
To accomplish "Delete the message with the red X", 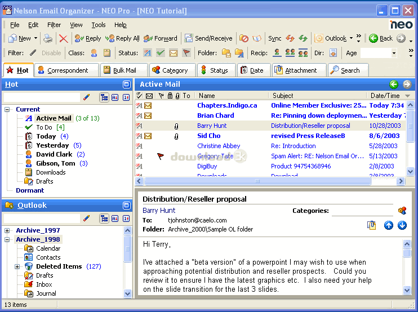I will tap(63, 38).
